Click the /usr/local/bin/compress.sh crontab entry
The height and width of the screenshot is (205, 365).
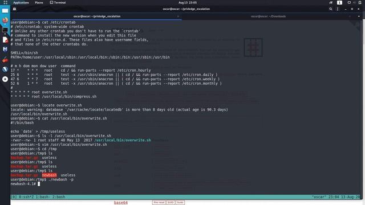pos(54,97)
